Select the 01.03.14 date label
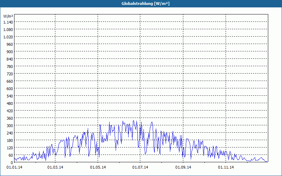 pyautogui.click(x=55, y=168)
